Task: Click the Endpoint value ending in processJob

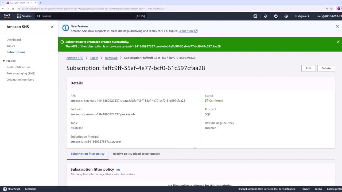Action: pyautogui.click(x=103, y=114)
